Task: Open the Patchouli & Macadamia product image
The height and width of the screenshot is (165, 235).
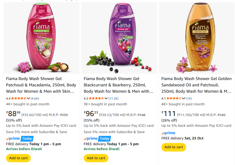Action: tap(41, 38)
